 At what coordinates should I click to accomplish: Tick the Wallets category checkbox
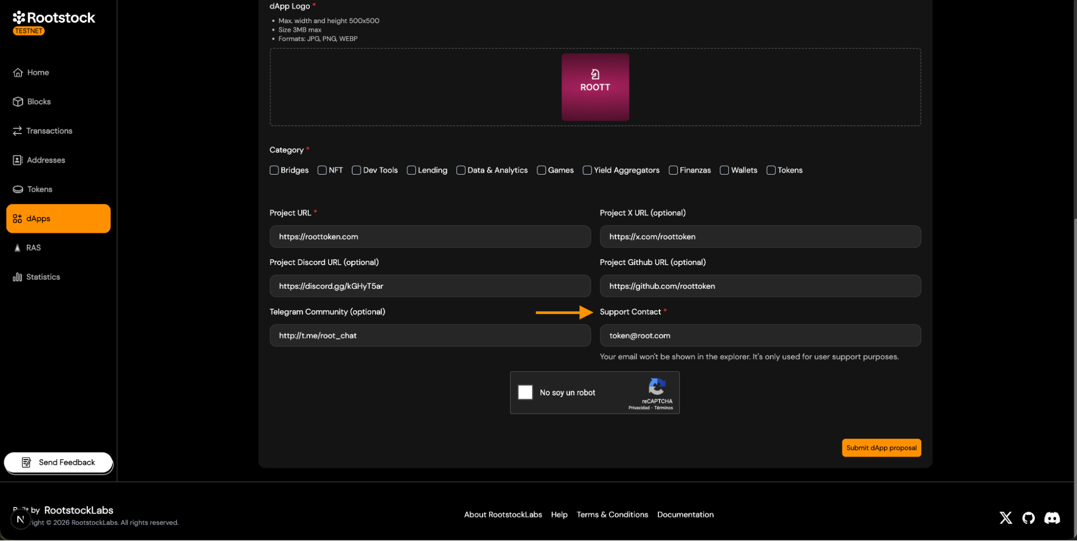(x=725, y=170)
